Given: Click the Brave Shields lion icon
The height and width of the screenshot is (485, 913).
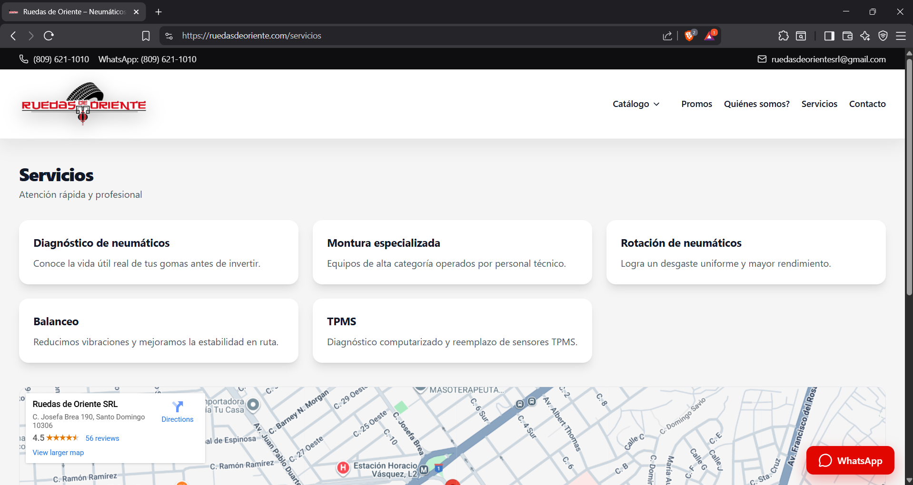Looking at the screenshot, I should click(689, 36).
